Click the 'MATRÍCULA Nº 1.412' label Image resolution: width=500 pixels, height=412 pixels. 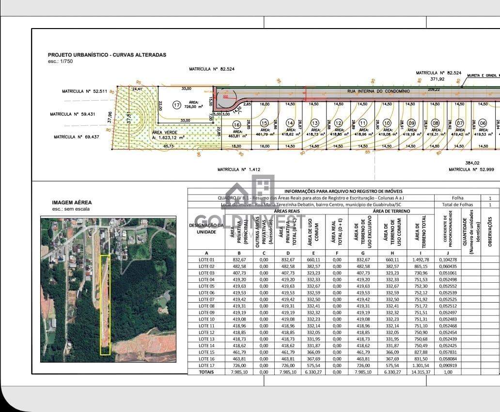pyautogui.click(x=239, y=169)
